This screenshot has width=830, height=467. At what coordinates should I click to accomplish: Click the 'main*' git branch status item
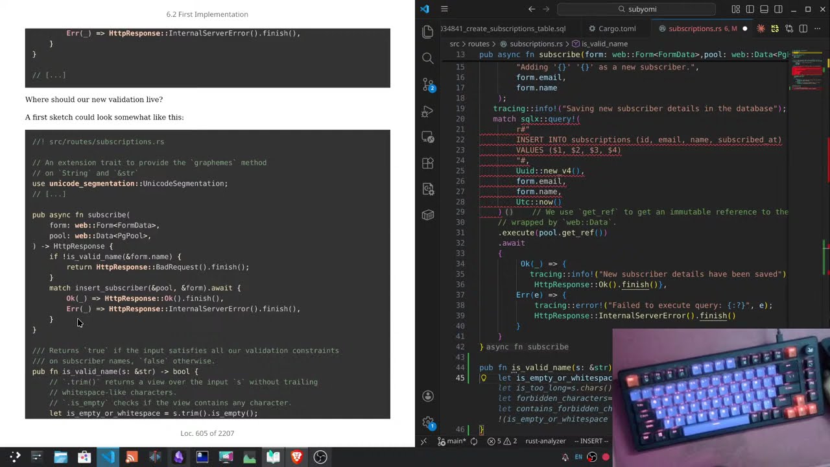(452, 441)
